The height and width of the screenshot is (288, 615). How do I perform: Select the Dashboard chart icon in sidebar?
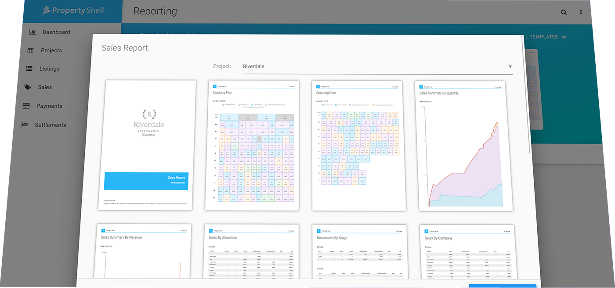33,32
